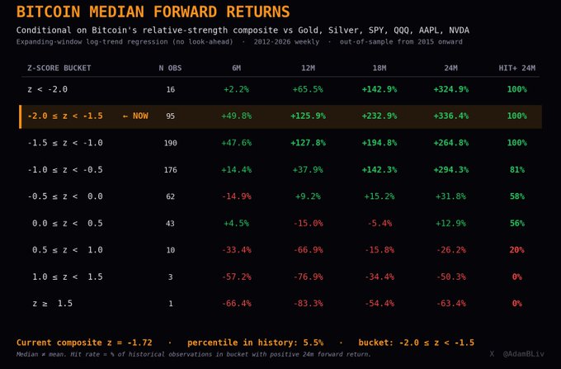Click the 6M value '+2.2%'
The image size is (561, 369).
pyautogui.click(x=237, y=89)
